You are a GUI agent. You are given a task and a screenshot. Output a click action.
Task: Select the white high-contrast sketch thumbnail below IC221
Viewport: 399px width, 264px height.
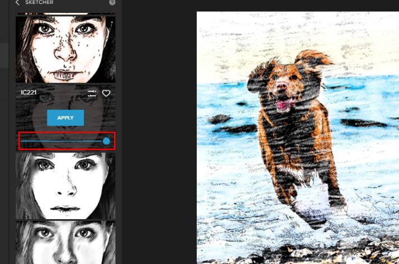point(65,186)
